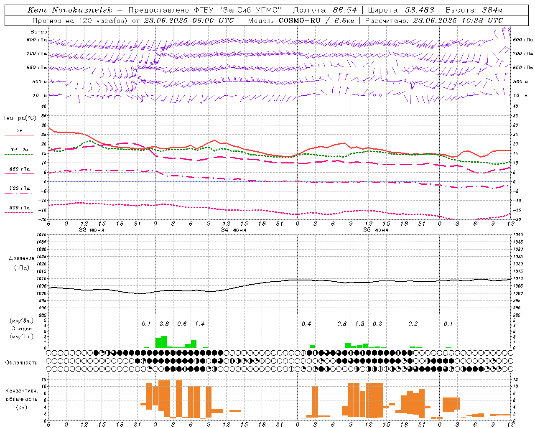Image resolution: width=535 pixels, height=428 pixels.
Task: Click the 0.8 precipitation total
Action: 342,324
